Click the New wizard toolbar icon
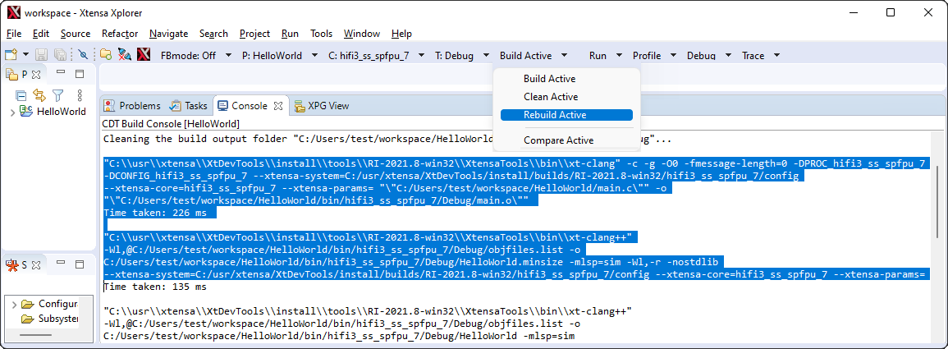Viewport: 948px width, 349px height. tap(11, 55)
